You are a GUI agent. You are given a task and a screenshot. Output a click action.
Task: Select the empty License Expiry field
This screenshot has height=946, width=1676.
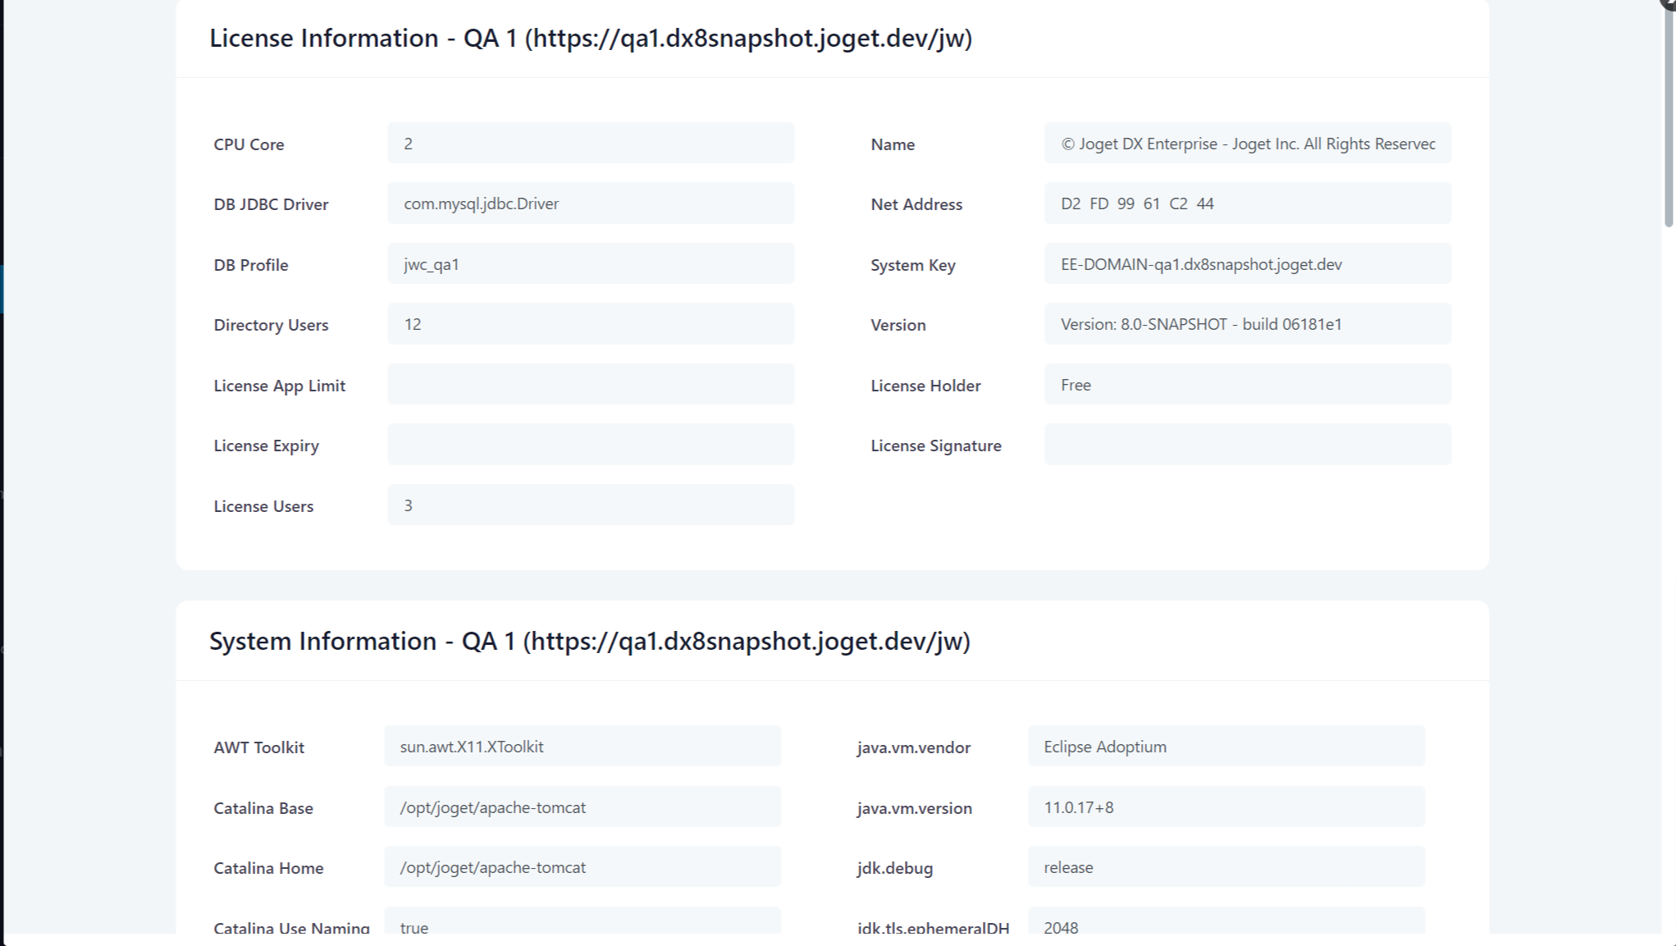coord(590,445)
